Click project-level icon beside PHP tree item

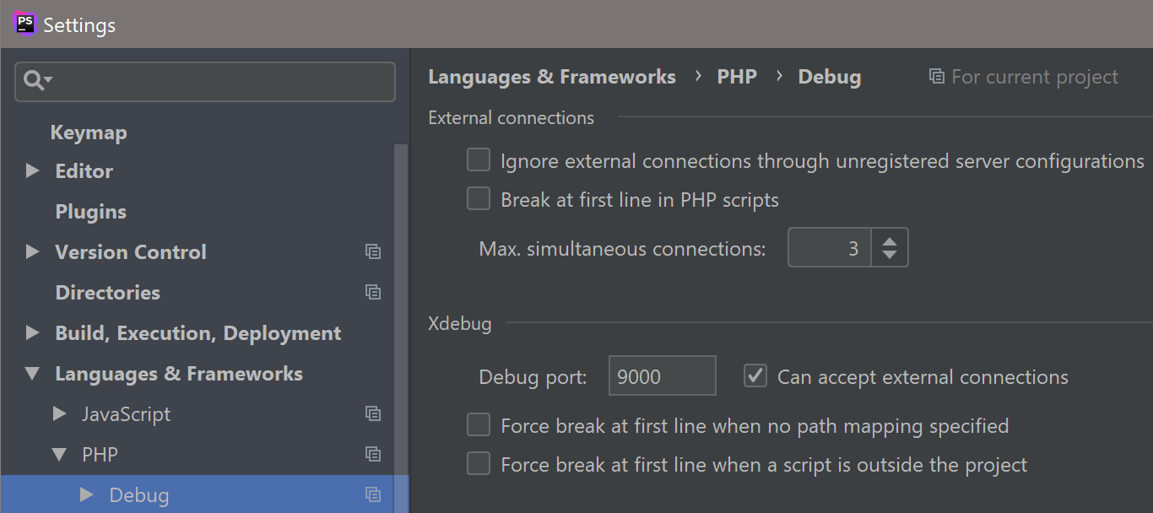pos(373,455)
